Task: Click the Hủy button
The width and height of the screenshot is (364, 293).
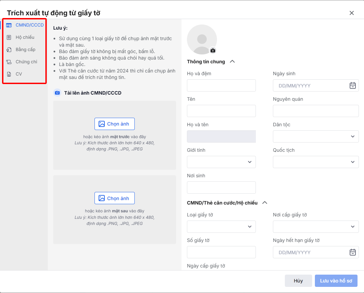Action: [x=298, y=281]
